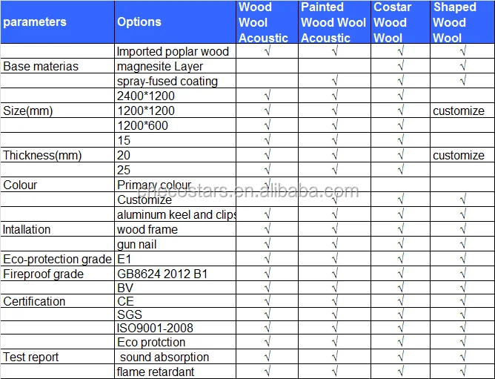The width and height of the screenshot is (495, 379).
Task: Select the 'Primary colour' option cell
Action: click(x=154, y=185)
